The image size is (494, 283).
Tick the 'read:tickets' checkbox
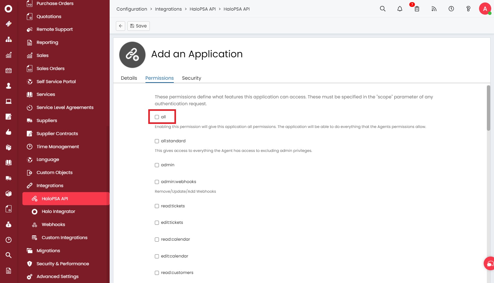click(157, 206)
